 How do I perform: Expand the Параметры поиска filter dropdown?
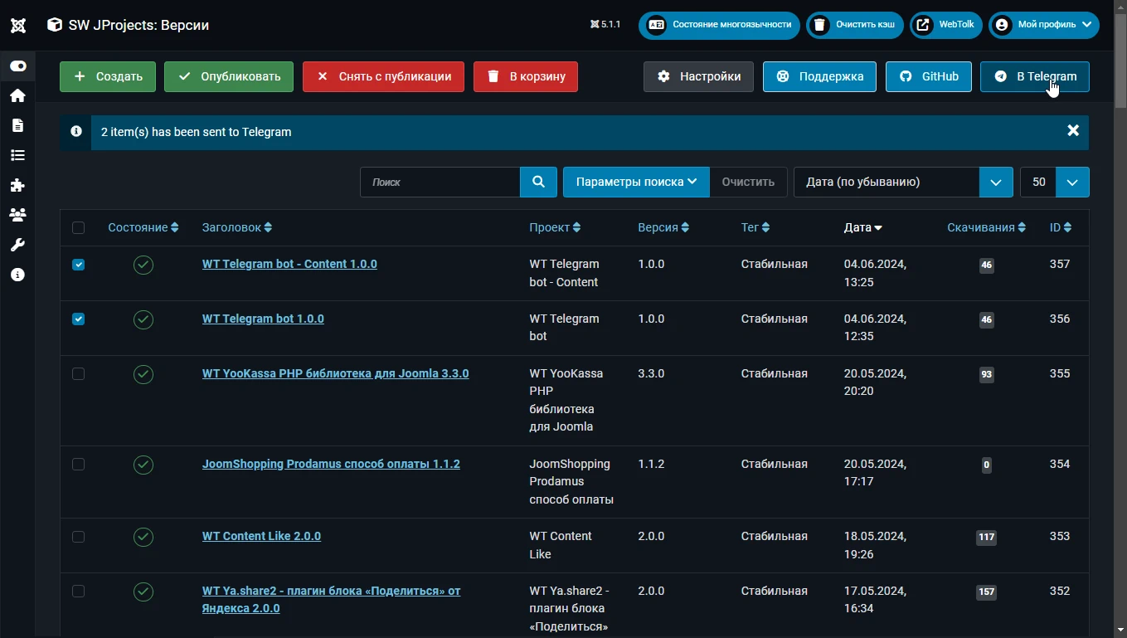point(635,182)
